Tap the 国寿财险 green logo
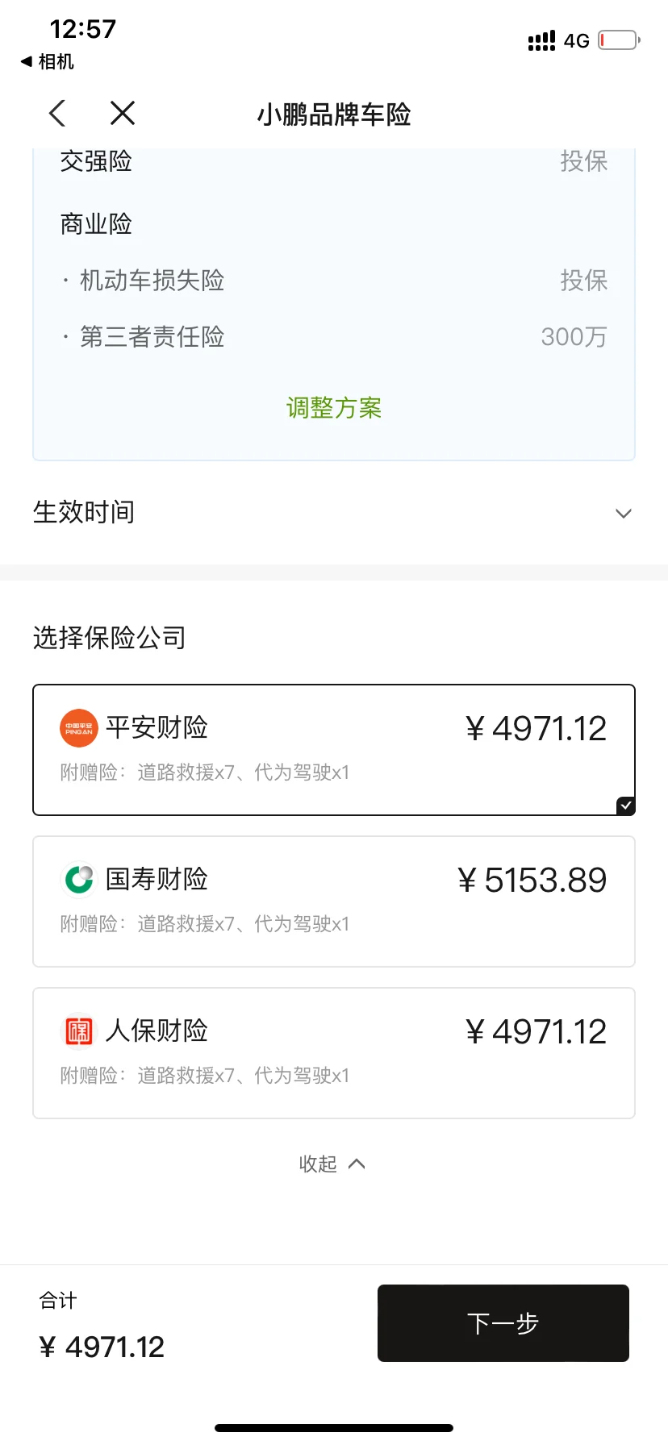The height and width of the screenshot is (1445, 668). click(79, 879)
